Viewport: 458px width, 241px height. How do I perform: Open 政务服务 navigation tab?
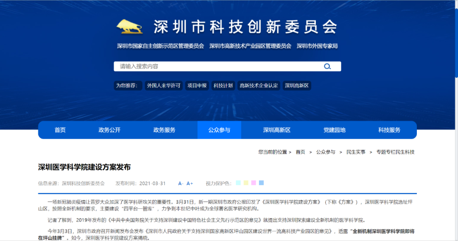[x=164, y=130]
